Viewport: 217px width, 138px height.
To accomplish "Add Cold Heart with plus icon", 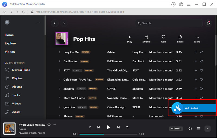I will [x=196, y=80].
